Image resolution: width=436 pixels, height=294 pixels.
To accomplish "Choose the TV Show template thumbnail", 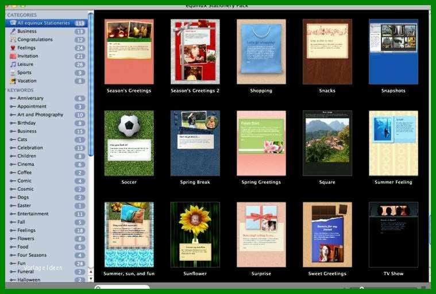I will point(393,234).
